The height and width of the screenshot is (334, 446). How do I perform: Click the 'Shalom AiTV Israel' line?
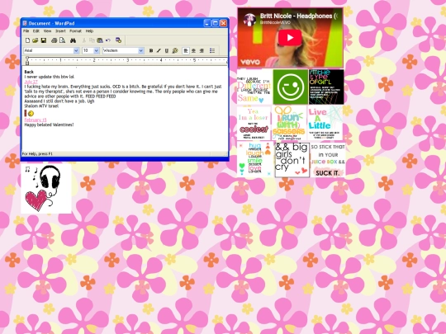click(41, 106)
